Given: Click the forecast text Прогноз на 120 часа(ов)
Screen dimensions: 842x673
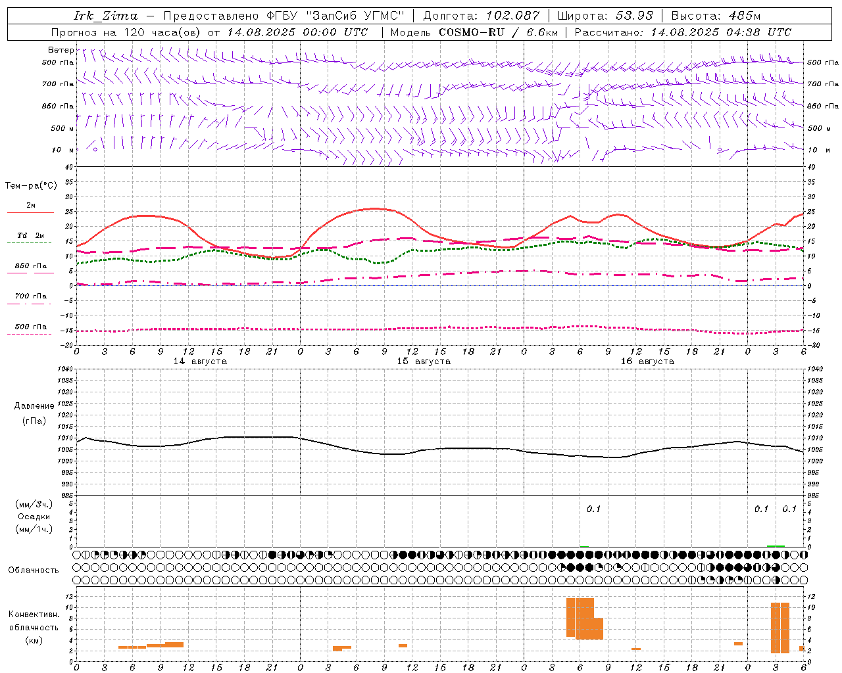Looking at the screenshot, I should click(127, 32).
